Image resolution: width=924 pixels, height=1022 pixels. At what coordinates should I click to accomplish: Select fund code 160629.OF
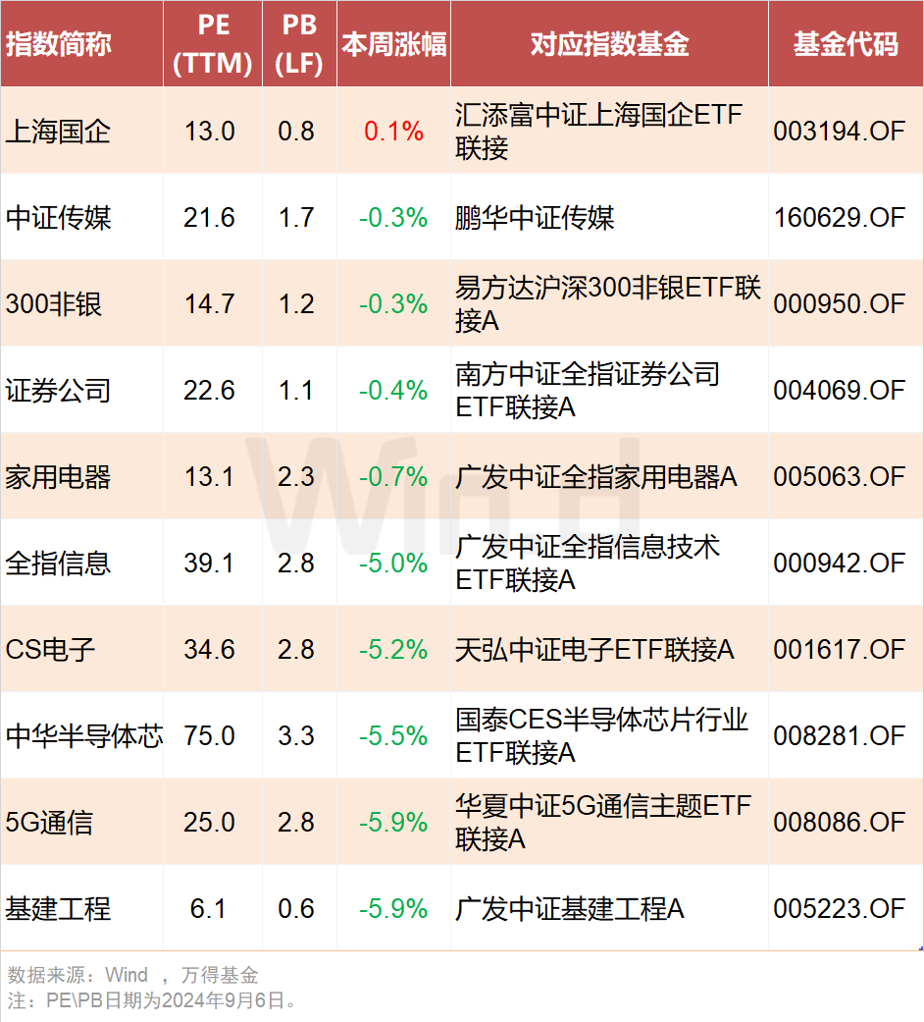[x=839, y=218]
